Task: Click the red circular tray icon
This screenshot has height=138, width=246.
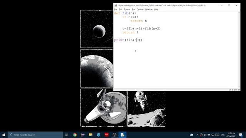Action: (x=201, y=135)
